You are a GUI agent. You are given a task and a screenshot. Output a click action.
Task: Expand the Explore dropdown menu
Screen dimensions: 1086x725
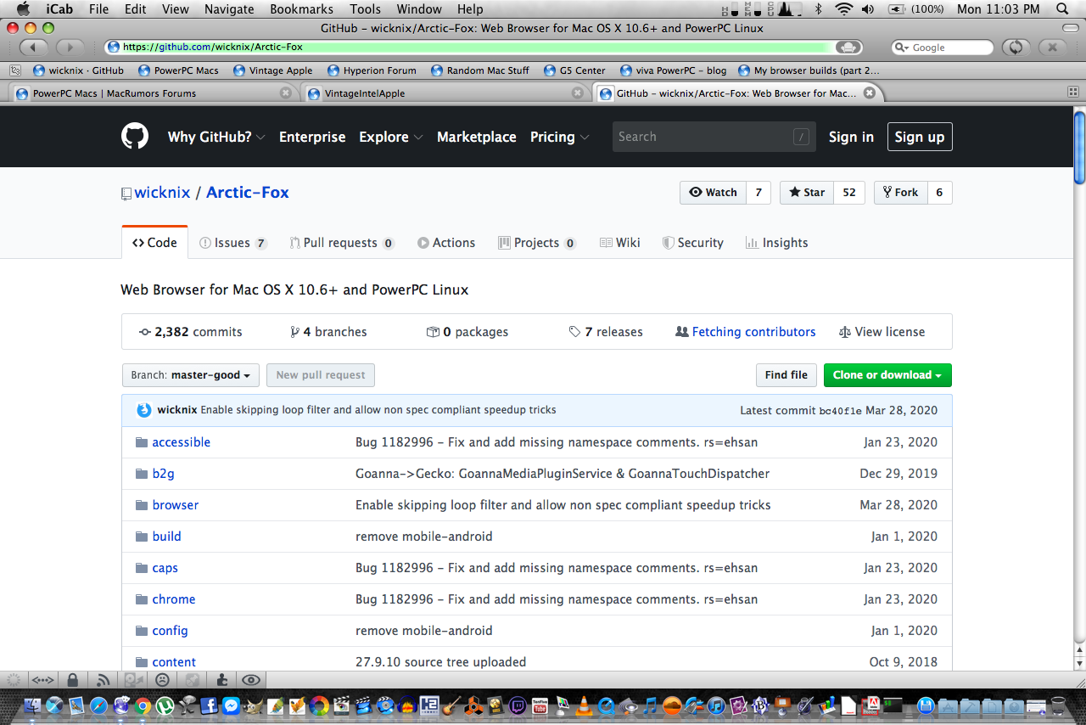tap(391, 137)
